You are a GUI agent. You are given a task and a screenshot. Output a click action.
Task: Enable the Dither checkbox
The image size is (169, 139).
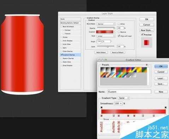pos(119,24)
